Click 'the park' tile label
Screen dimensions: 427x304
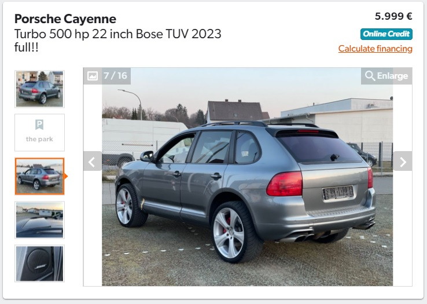point(39,139)
